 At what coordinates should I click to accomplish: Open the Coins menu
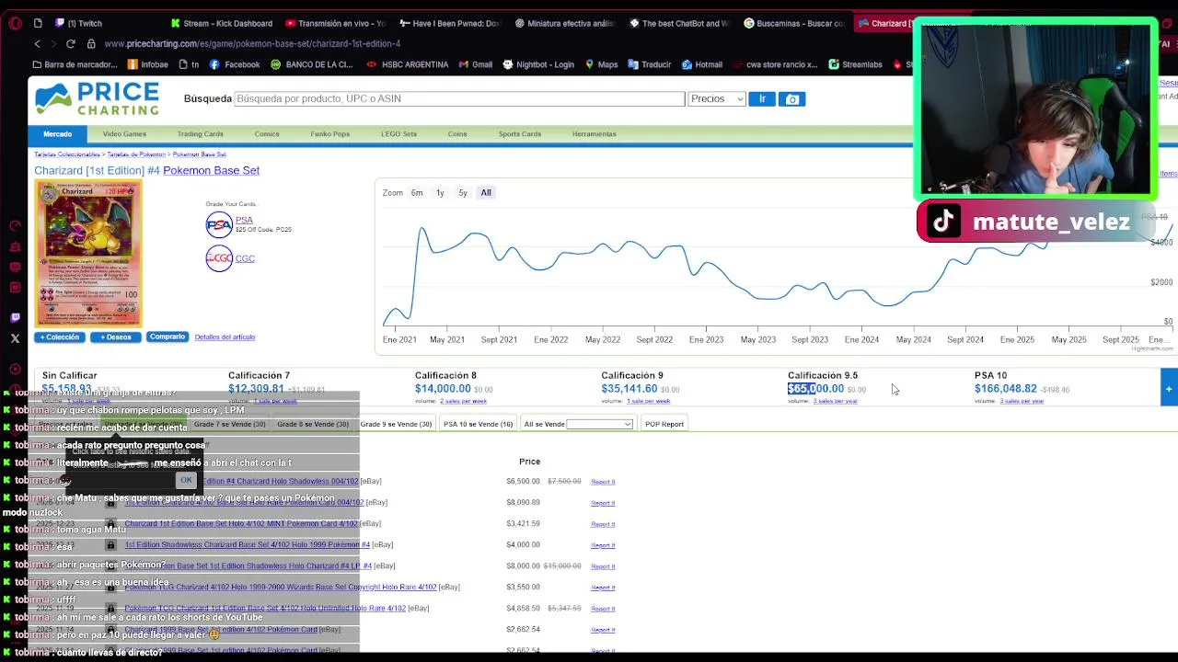coord(457,134)
